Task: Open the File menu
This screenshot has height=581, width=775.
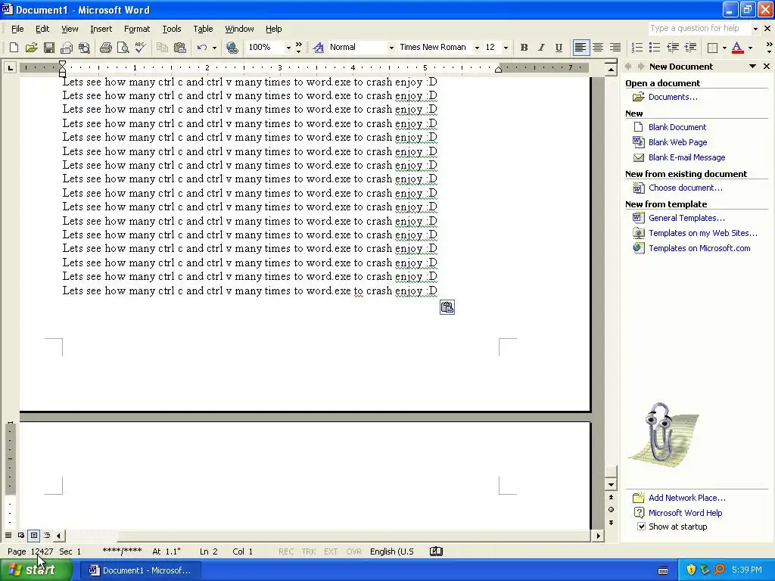Action: click(17, 29)
